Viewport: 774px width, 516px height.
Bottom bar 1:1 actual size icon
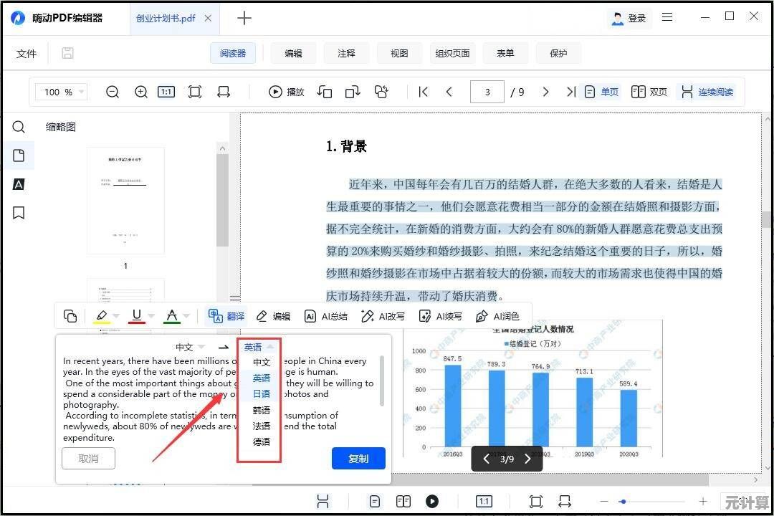click(484, 501)
